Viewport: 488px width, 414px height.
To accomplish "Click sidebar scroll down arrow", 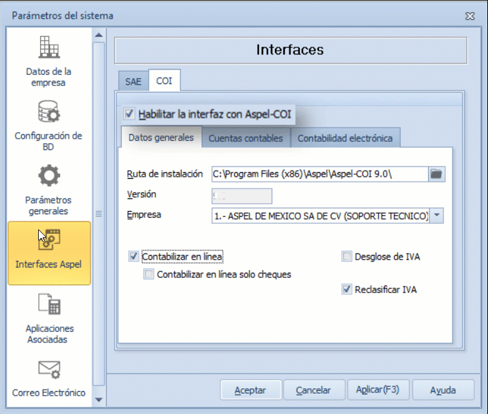I will (99, 400).
